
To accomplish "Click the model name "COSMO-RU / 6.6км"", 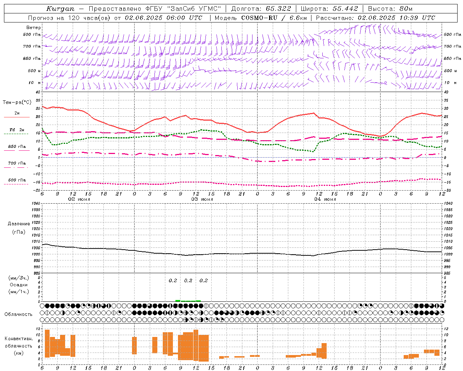I will click(x=274, y=18).
